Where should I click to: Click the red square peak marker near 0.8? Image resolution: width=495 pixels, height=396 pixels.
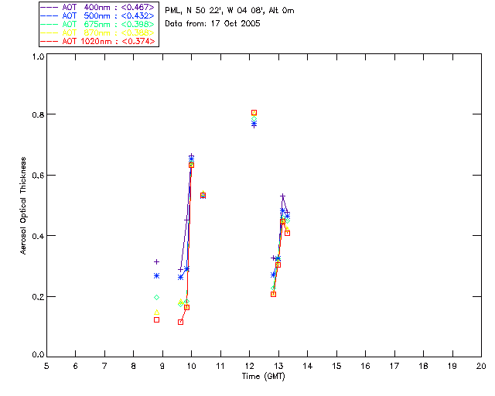(x=254, y=113)
